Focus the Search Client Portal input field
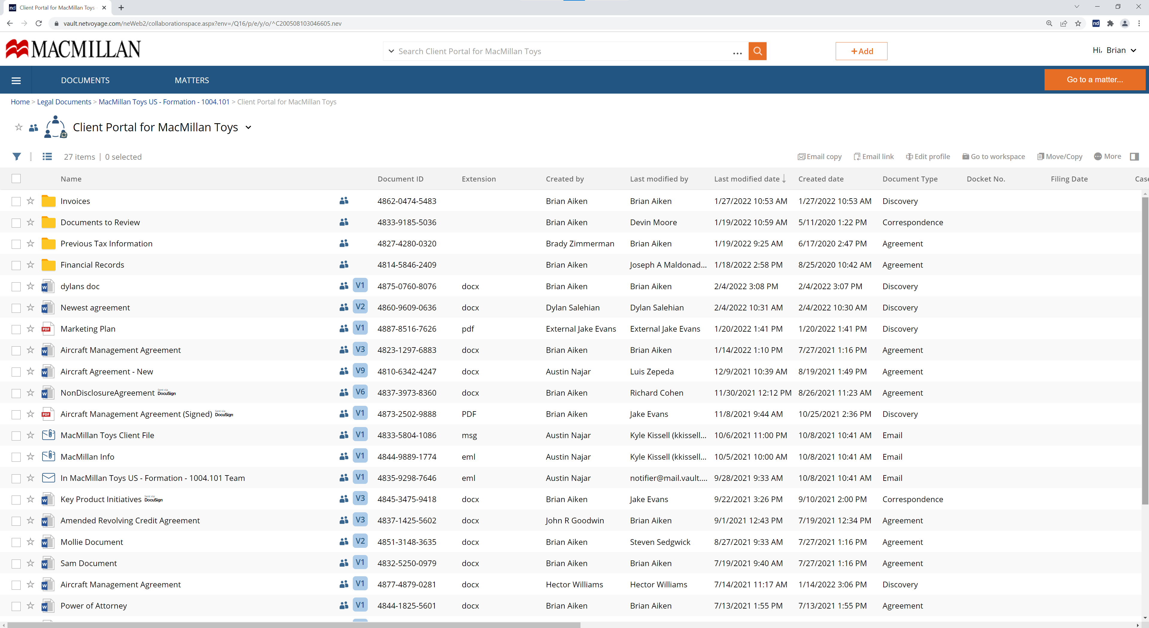Image resolution: width=1149 pixels, height=628 pixels. pyautogui.click(x=562, y=51)
